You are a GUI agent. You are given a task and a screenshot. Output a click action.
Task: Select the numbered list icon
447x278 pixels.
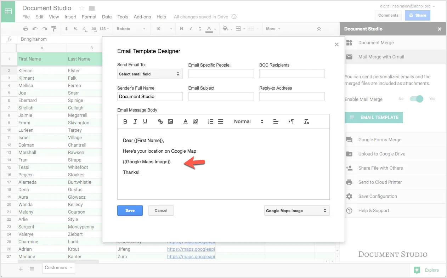210,121
